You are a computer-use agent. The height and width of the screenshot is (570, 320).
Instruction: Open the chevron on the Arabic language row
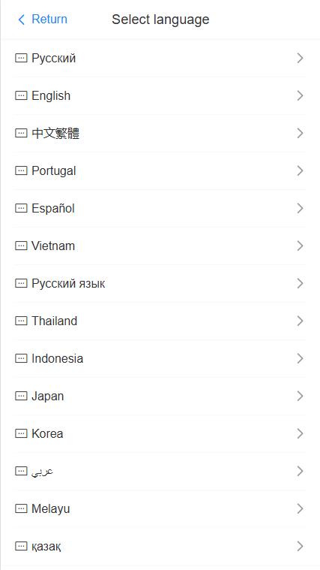[300, 471]
